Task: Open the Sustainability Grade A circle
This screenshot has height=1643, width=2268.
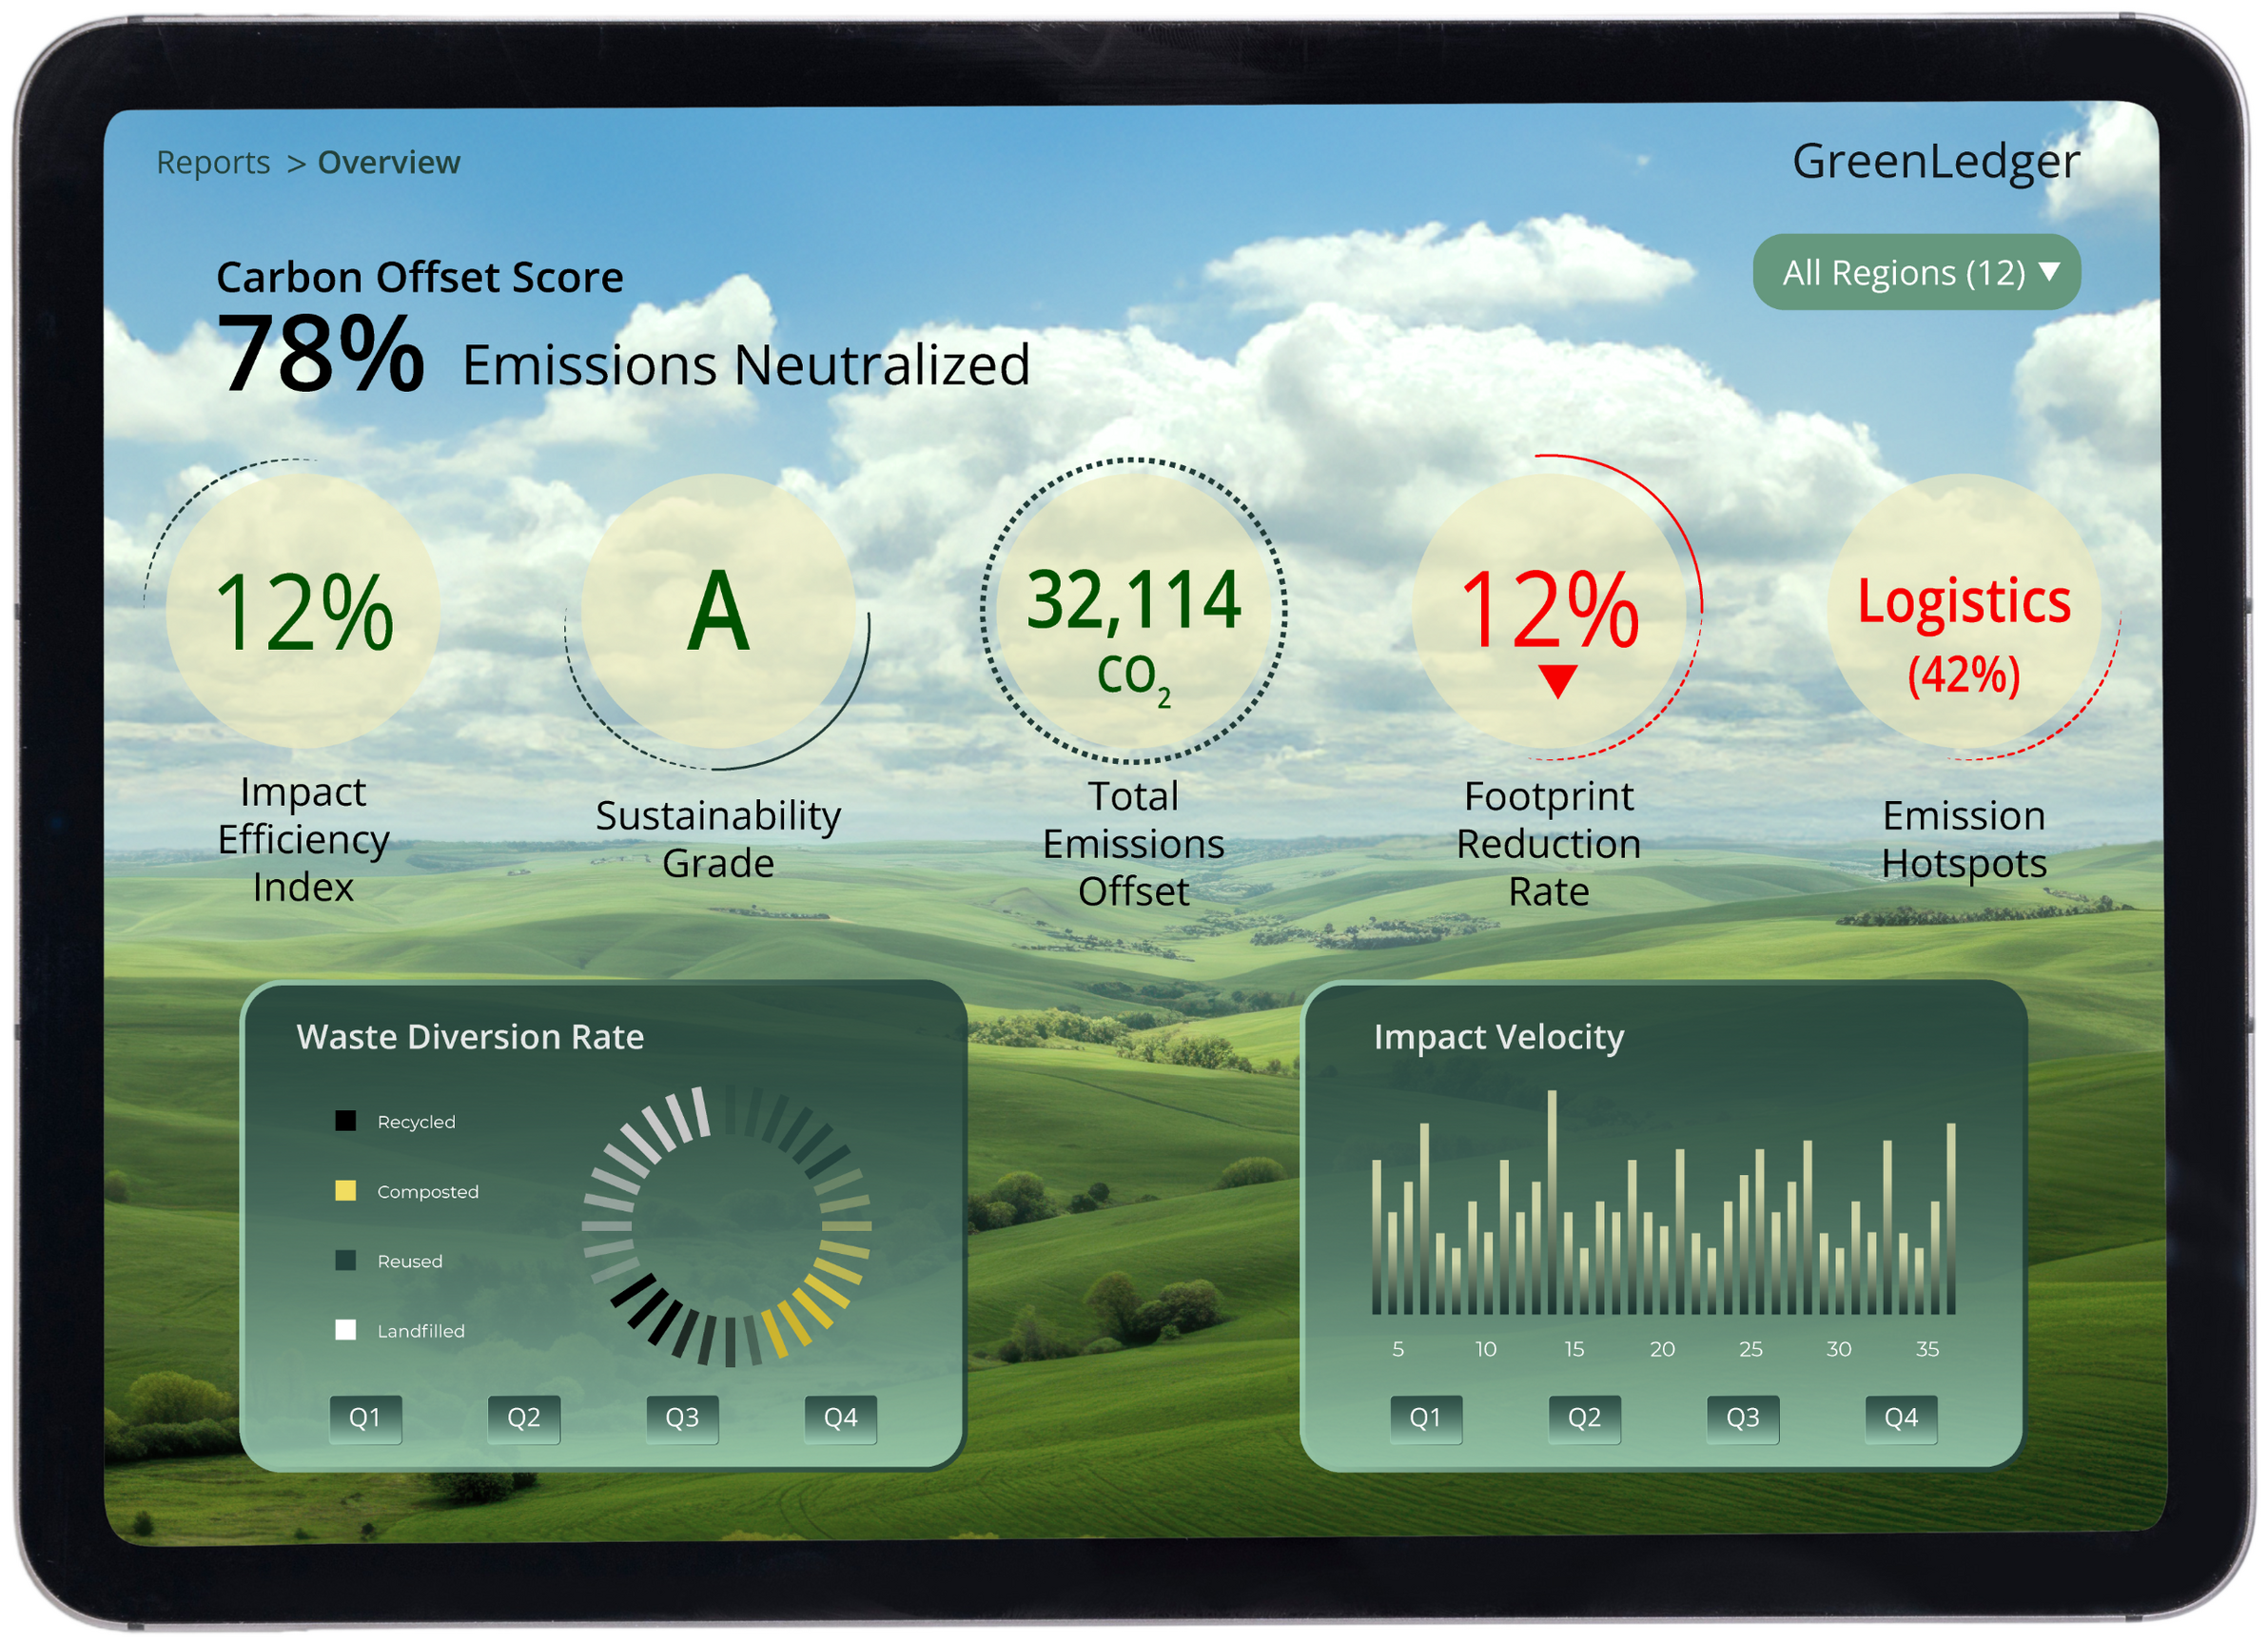Action: click(x=718, y=611)
